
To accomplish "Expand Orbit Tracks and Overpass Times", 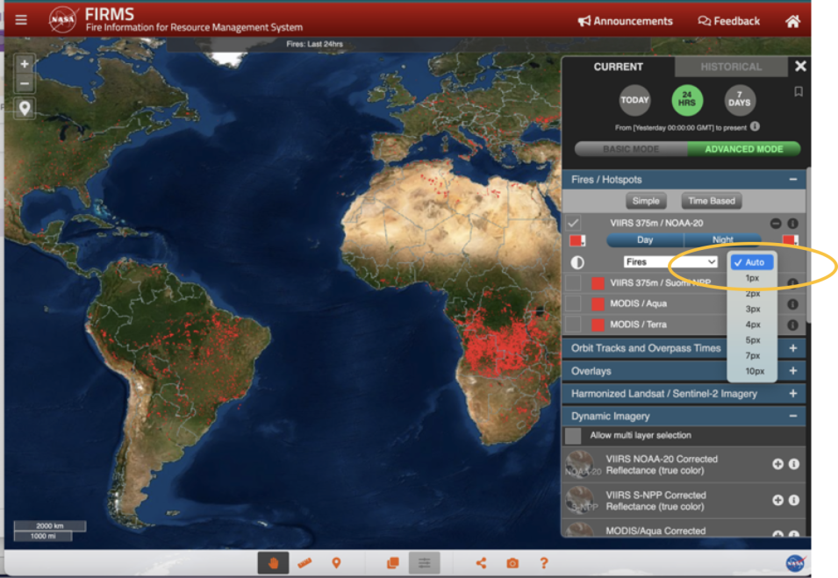I will click(793, 348).
